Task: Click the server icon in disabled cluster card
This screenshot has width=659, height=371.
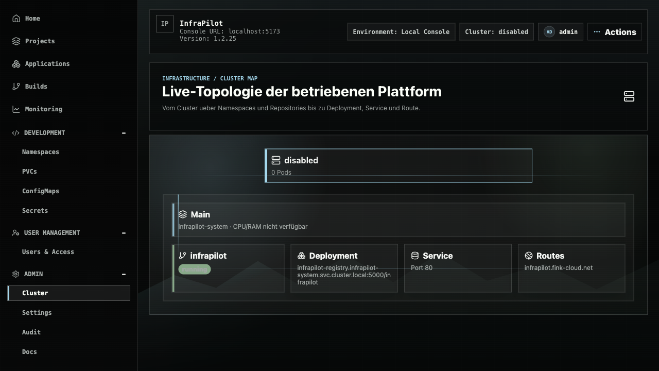Action: [276, 160]
